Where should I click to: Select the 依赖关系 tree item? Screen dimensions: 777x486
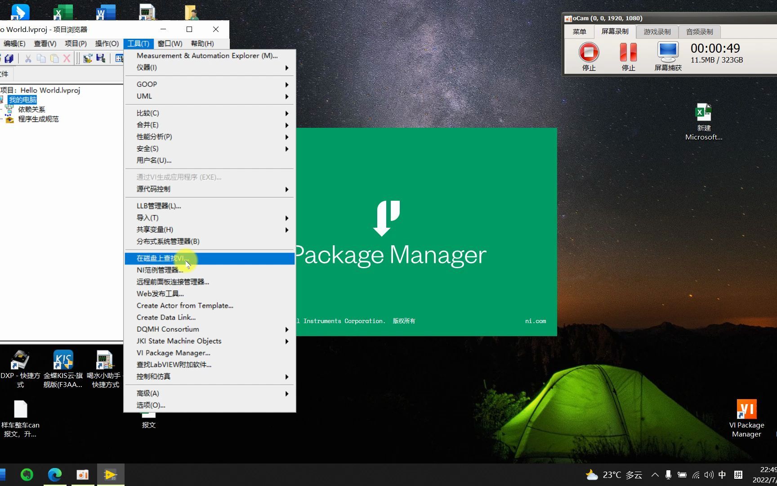31,109
